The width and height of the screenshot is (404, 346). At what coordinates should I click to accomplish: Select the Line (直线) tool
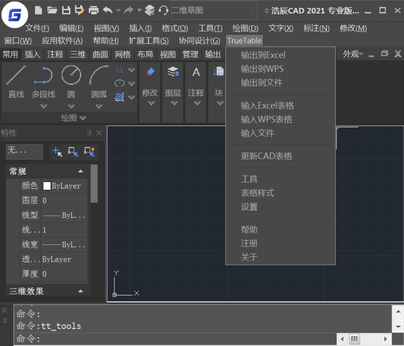(16, 82)
